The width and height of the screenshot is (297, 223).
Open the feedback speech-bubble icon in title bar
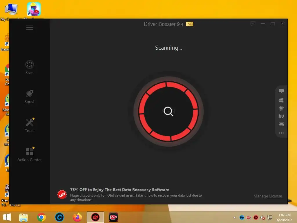coord(253,24)
